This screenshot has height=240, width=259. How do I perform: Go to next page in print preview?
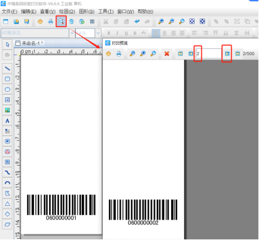[227, 54]
